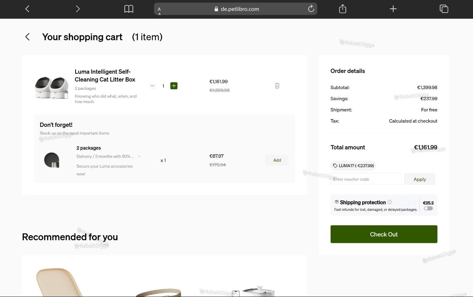Open the browser share sheet icon
Viewport: 473px width, 297px height.
343,9
